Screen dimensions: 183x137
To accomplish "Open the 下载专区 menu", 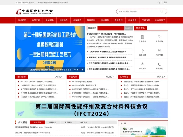I will [x=146, y=20].
